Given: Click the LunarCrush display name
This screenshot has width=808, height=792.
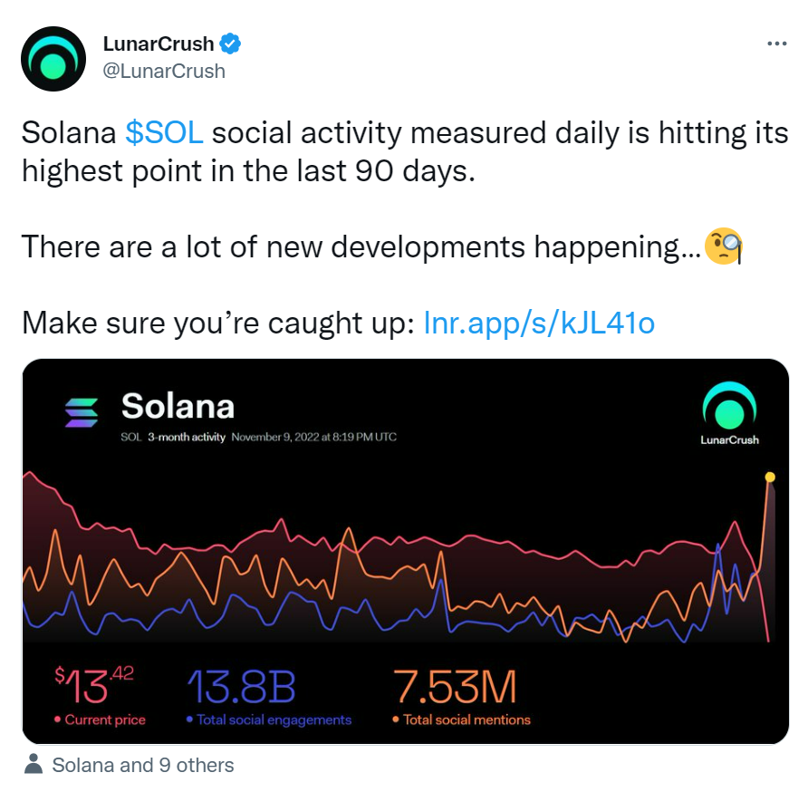Looking at the screenshot, I should pyautogui.click(x=159, y=43).
